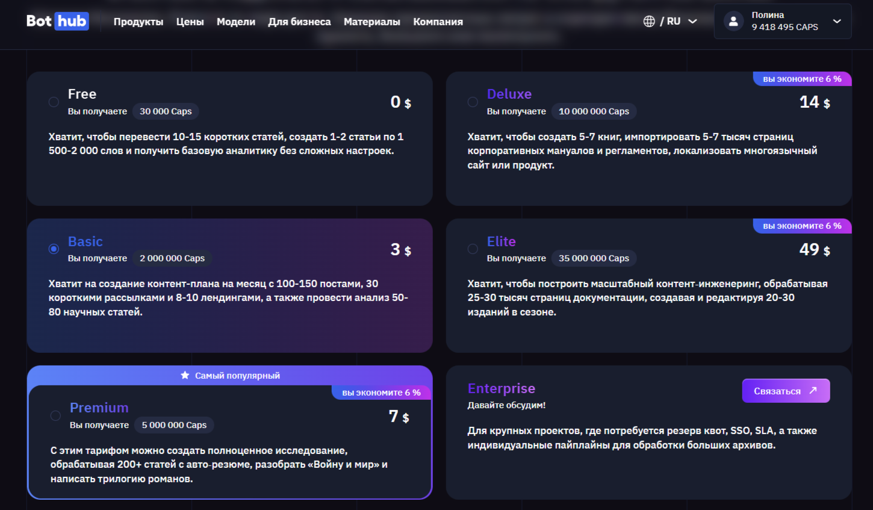Click the вы экономите 6 % badge on Elite
Viewport: 873px width, 510px height.
point(802,226)
